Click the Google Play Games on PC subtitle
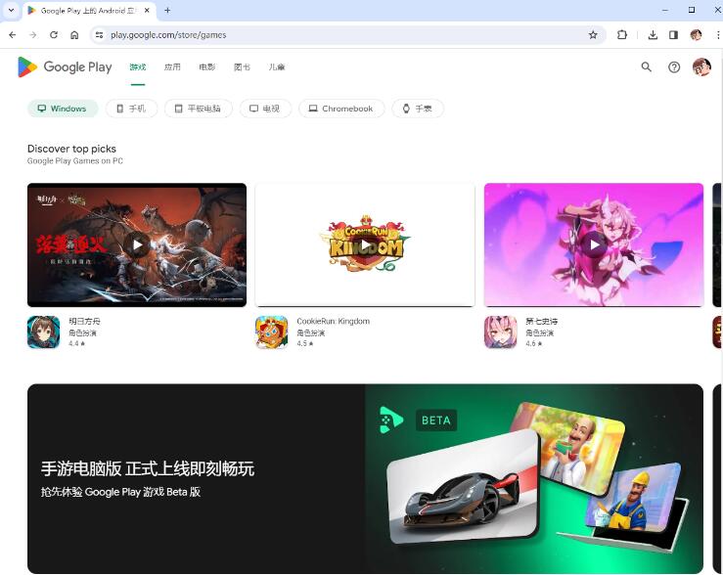This screenshot has width=723, height=575. pos(75,160)
